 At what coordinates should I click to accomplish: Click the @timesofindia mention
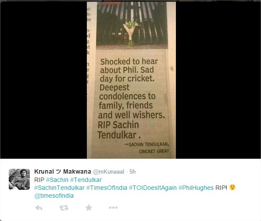(54, 196)
